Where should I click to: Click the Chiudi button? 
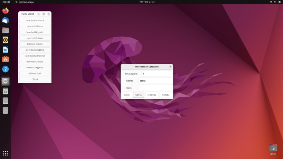pyautogui.click(x=35, y=79)
